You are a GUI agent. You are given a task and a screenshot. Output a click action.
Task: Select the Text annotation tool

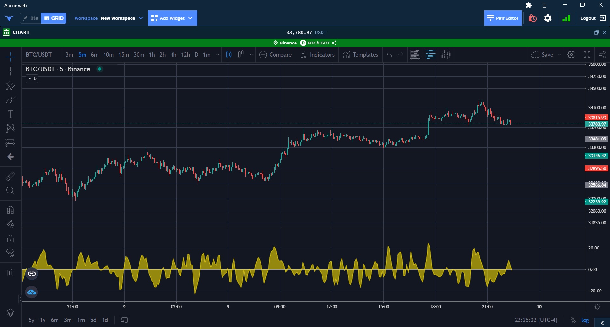point(10,113)
